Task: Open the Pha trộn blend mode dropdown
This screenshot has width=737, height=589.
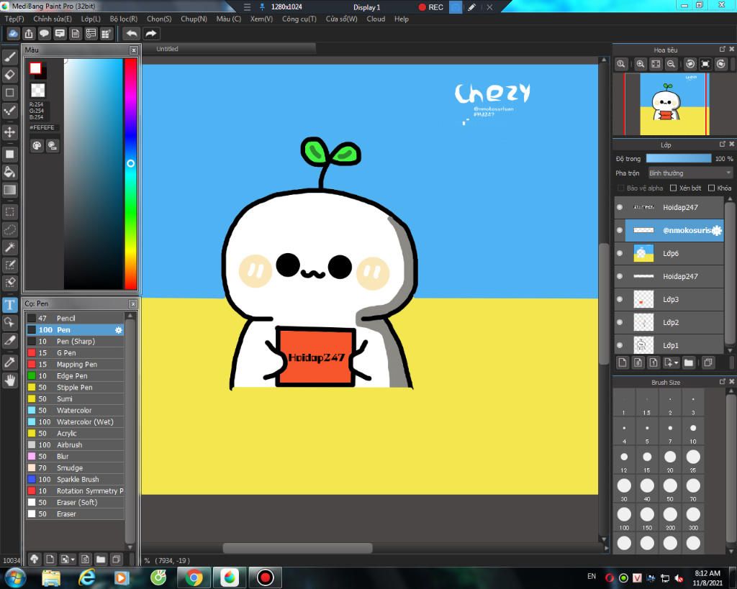Action: 690,173
